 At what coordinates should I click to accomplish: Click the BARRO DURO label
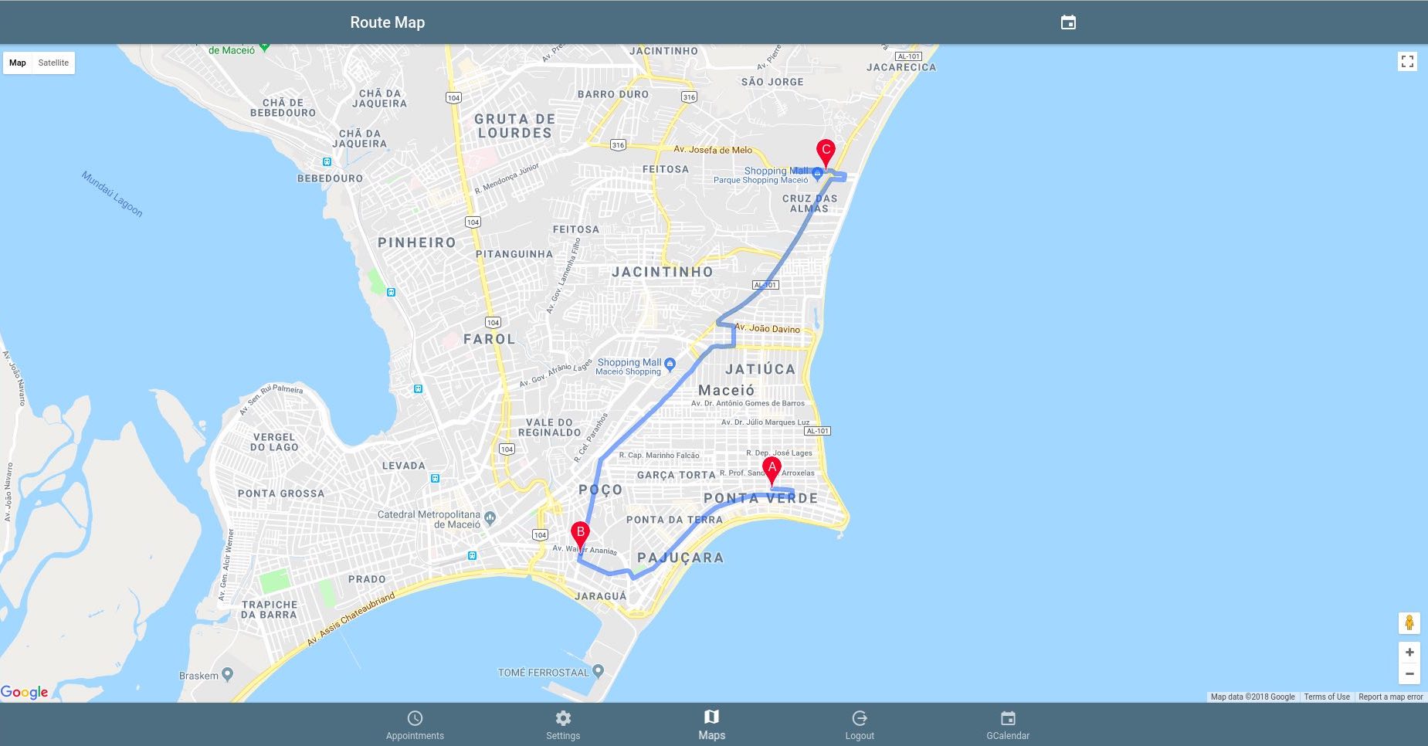click(613, 94)
